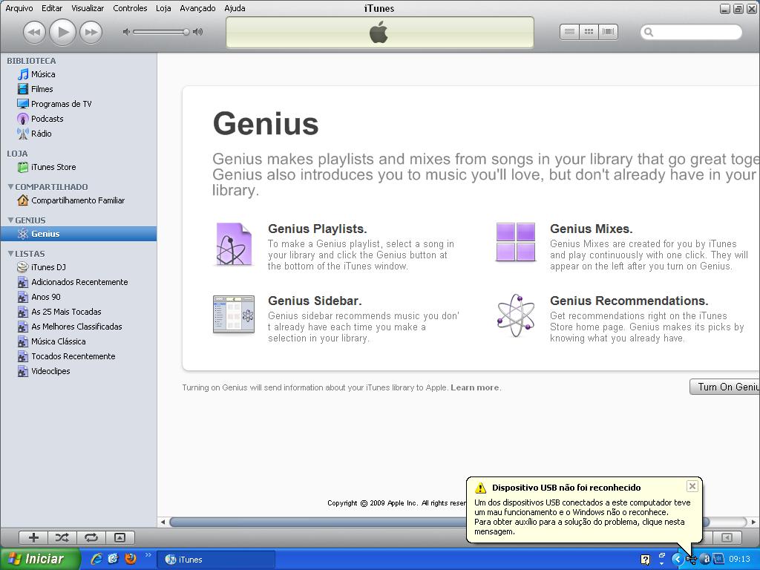The image size is (760, 570).
Task: Collapse the COMPARTILHADO section
Action: (10, 186)
